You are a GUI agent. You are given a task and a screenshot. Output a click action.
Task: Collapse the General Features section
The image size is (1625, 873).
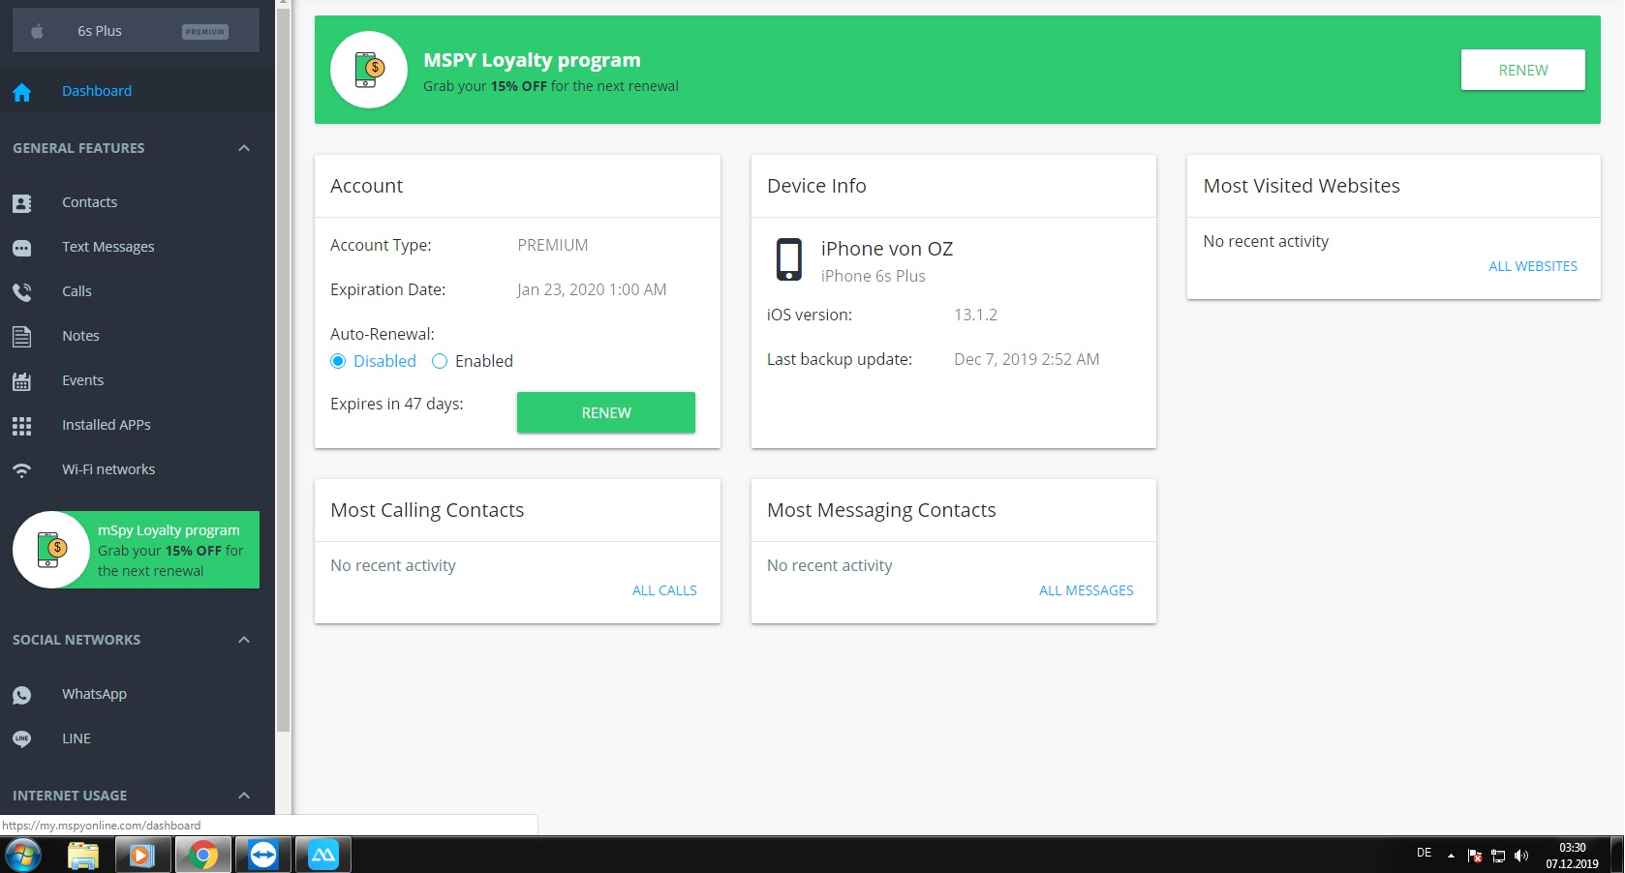tap(244, 148)
